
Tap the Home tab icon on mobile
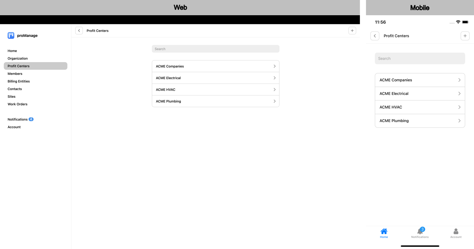point(384,232)
